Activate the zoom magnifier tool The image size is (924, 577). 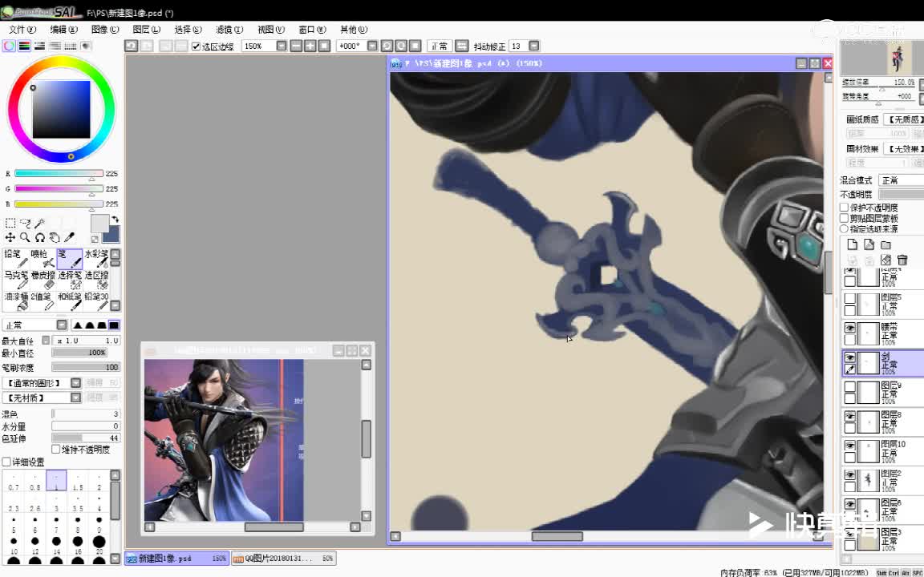(x=25, y=238)
